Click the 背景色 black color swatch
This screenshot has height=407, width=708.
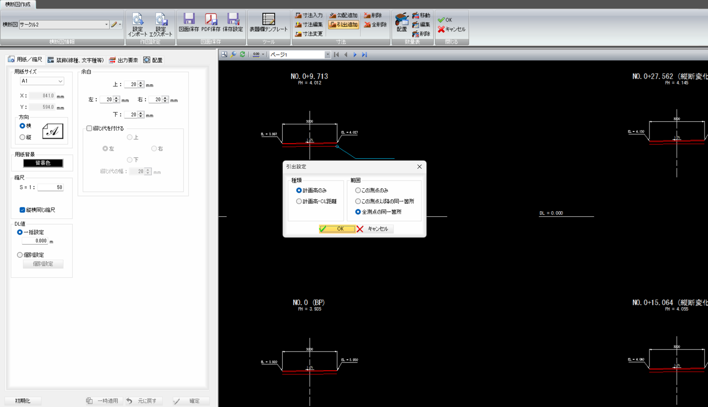point(43,163)
